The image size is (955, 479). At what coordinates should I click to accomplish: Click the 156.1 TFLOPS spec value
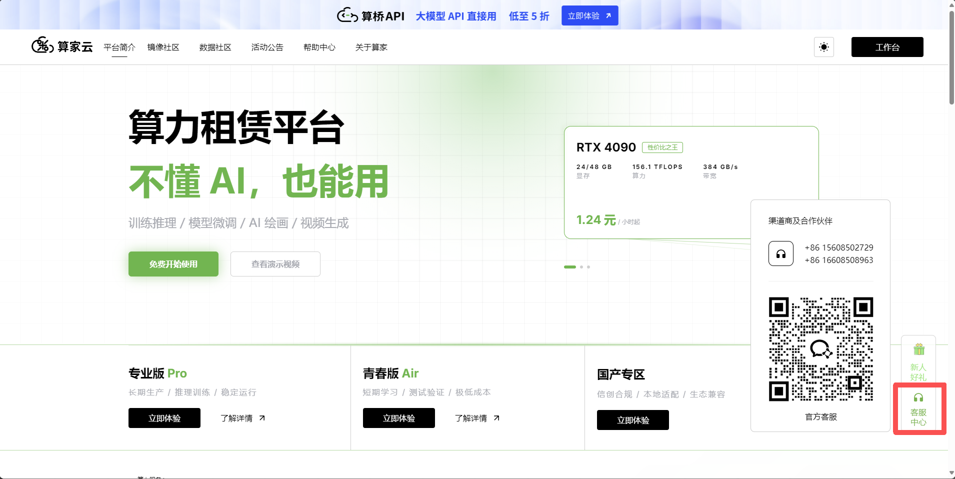(x=657, y=167)
